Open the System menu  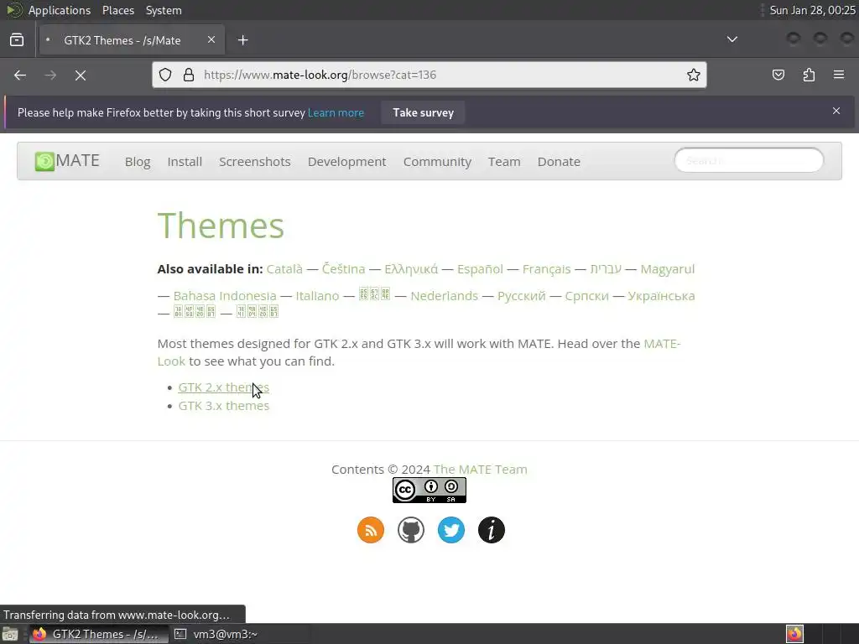164,10
